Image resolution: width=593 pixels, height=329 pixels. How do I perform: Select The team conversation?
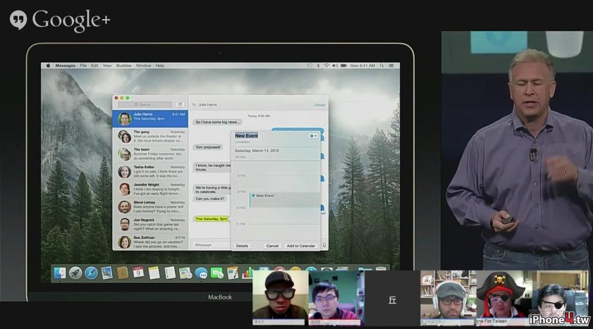150,154
